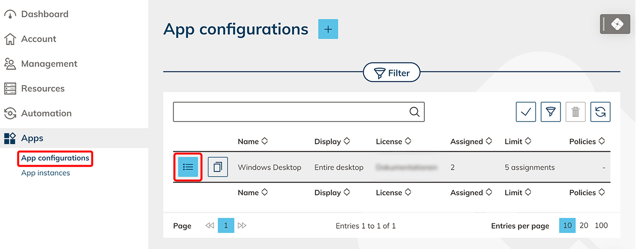This screenshot has height=249, width=636.
Task: Set entries per page to 20
Action: (x=584, y=226)
